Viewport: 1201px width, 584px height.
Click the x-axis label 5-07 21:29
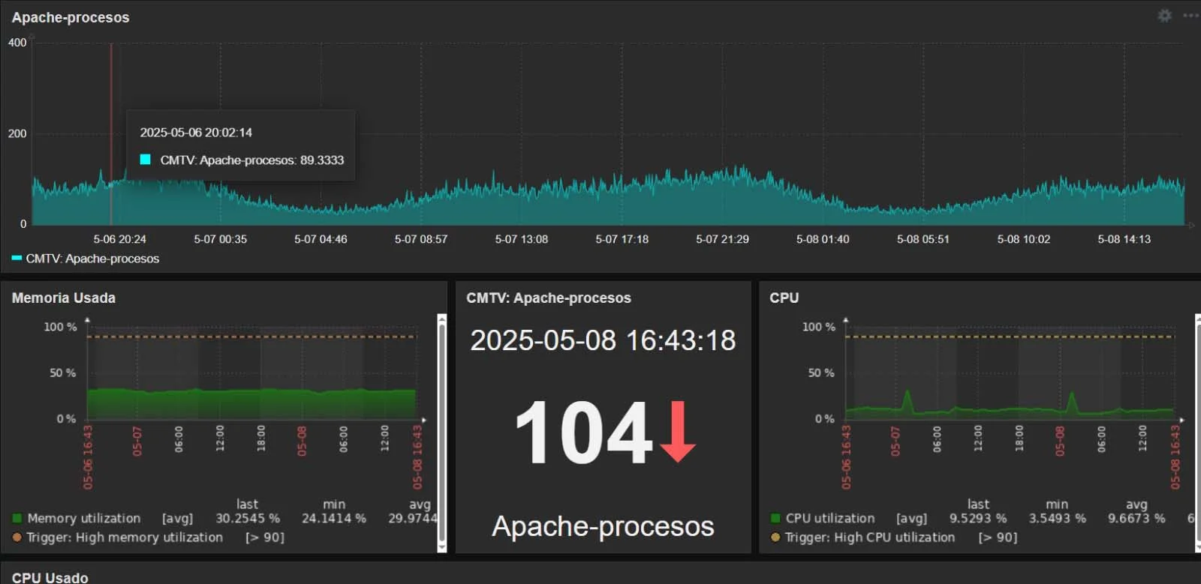[722, 239]
